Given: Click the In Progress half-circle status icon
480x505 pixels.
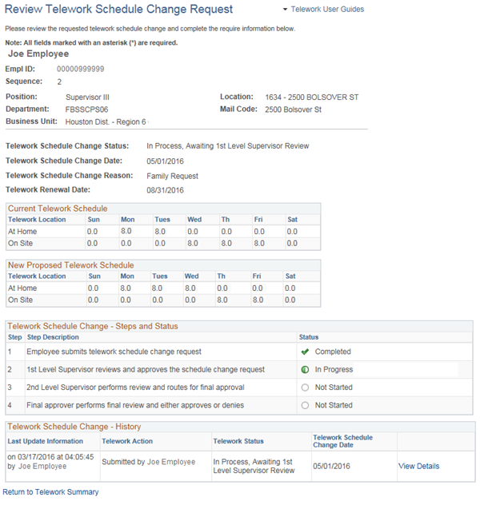Looking at the screenshot, I should [304, 370].
